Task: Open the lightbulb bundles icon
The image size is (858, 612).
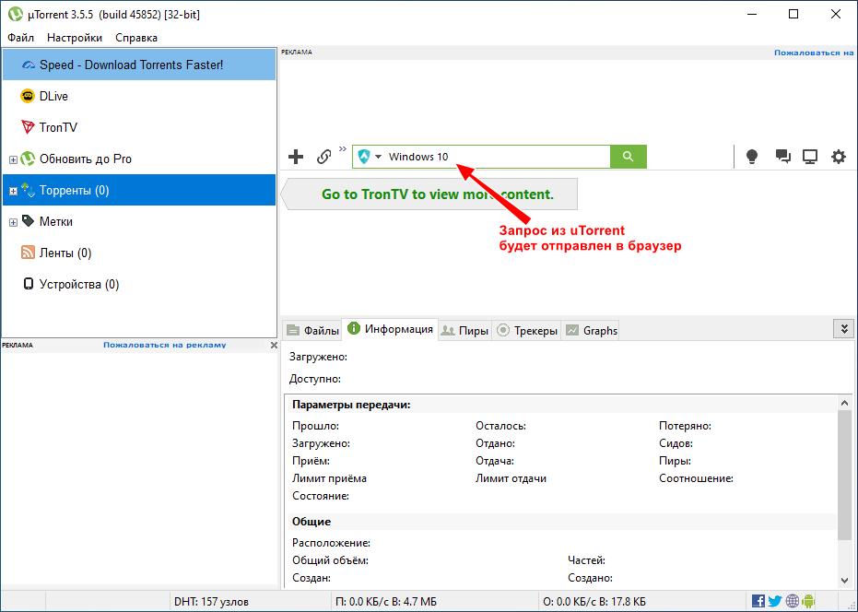Action: (x=752, y=157)
